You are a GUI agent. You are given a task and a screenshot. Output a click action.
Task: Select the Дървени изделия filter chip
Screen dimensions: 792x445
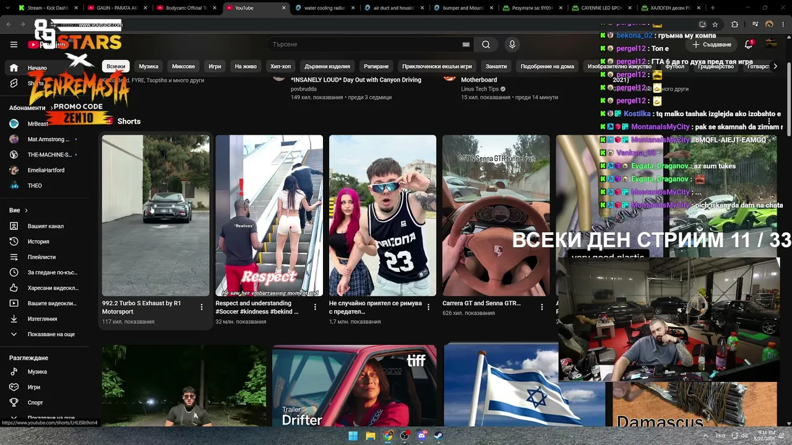tap(327, 66)
